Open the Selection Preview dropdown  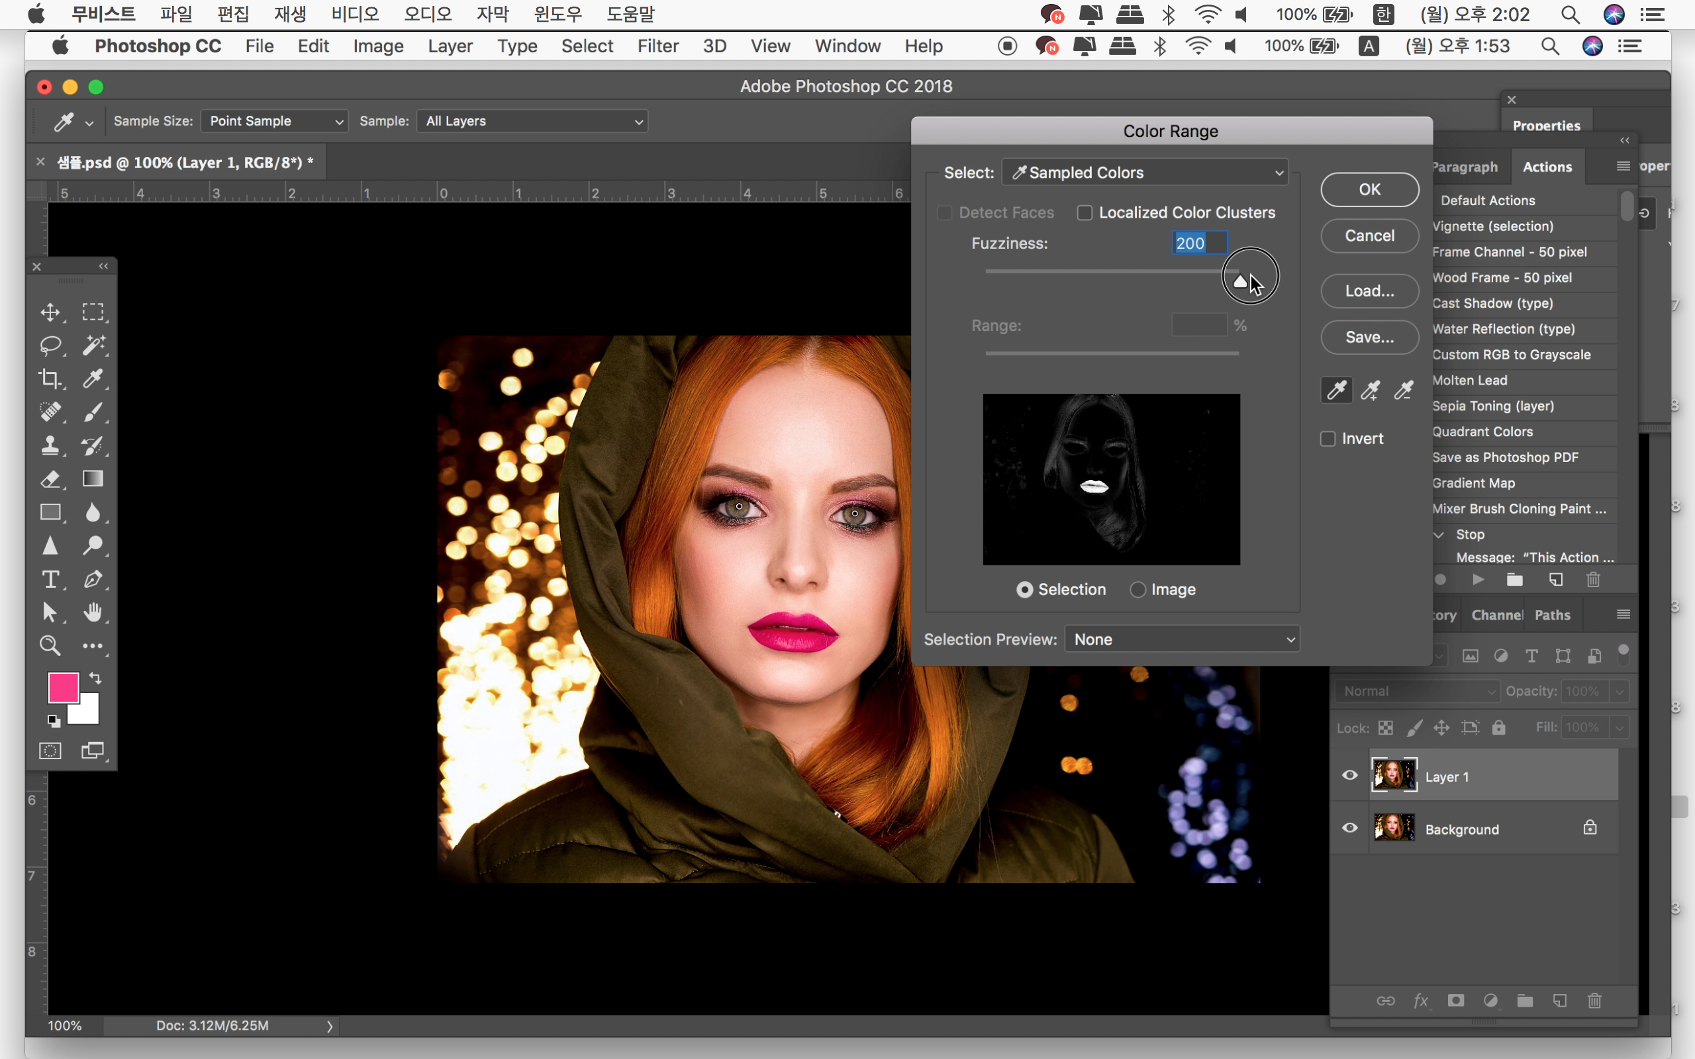1183,639
